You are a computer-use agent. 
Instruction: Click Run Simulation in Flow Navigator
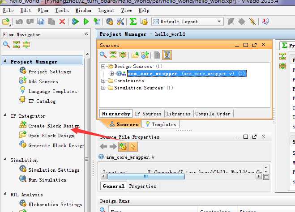point(43,180)
